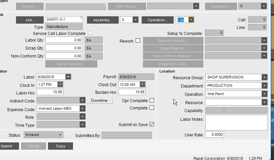Expand the Non-Conform Reason dropdown
Viewport: 274px width, 160px height.
pyautogui.click(x=264, y=56)
